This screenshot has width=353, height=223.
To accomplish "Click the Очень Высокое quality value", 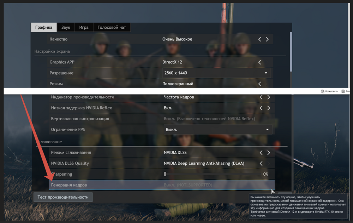I will pyautogui.click(x=178, y=39).
